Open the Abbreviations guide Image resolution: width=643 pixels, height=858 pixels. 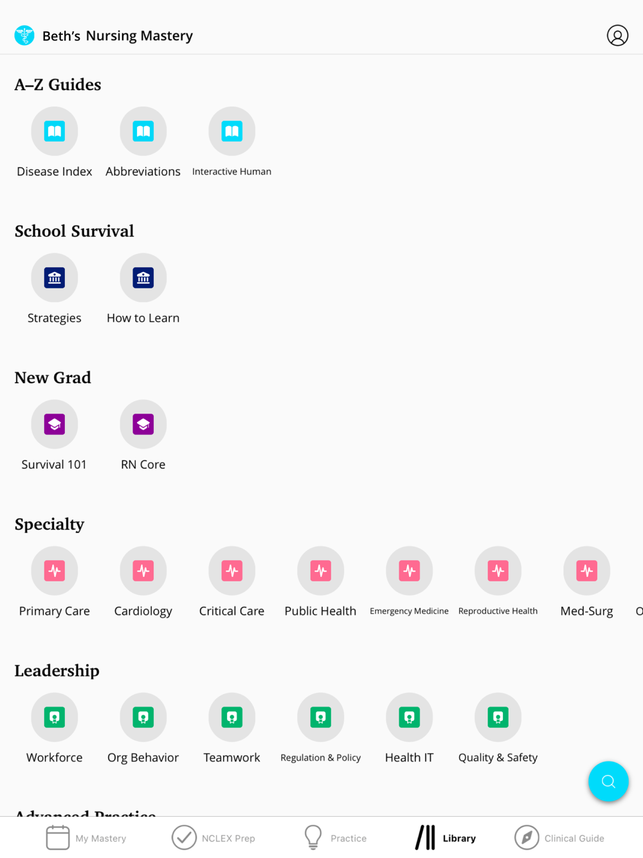(143, 131)
